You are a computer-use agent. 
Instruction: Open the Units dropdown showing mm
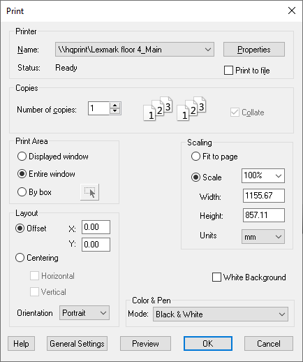[263, 237]
